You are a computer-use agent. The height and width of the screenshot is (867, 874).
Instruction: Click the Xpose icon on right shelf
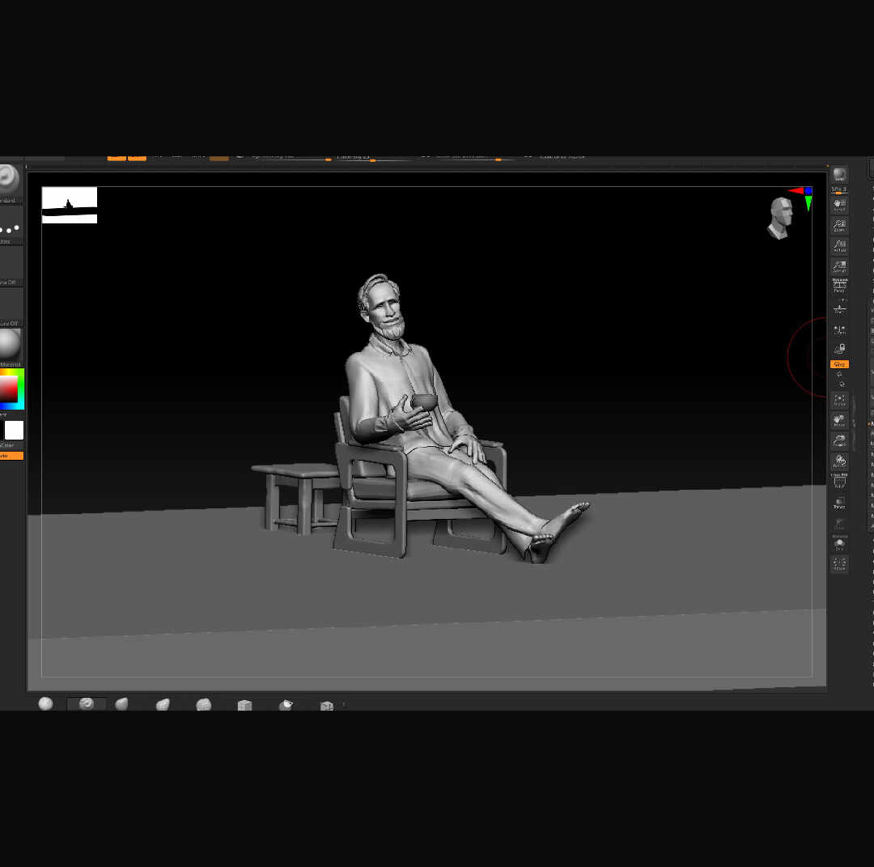839,563
